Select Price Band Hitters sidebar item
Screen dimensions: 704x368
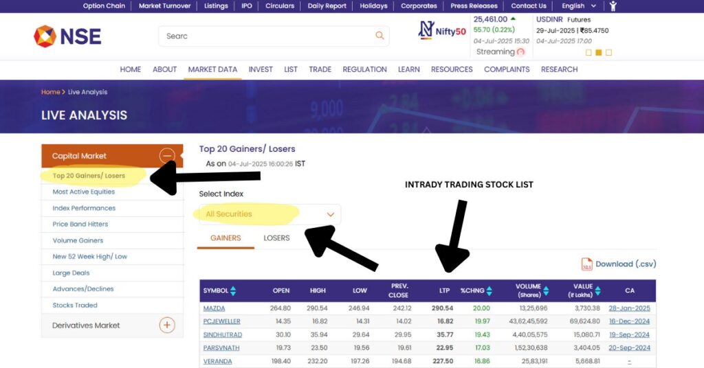point(80,224)
